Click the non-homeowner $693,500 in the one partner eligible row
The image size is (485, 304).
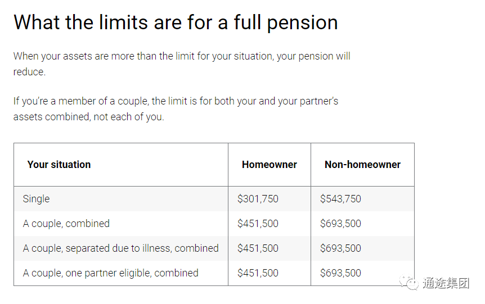340,273
